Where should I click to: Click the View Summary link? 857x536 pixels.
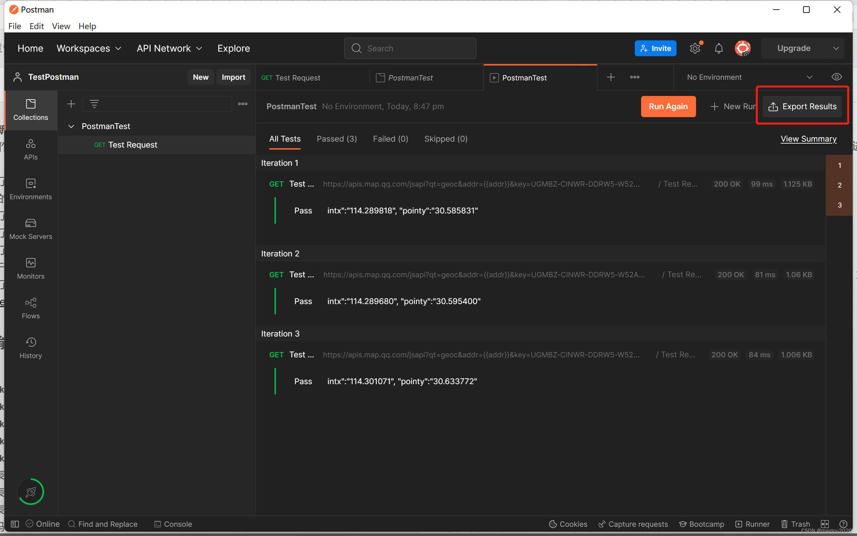coord(808,138)
